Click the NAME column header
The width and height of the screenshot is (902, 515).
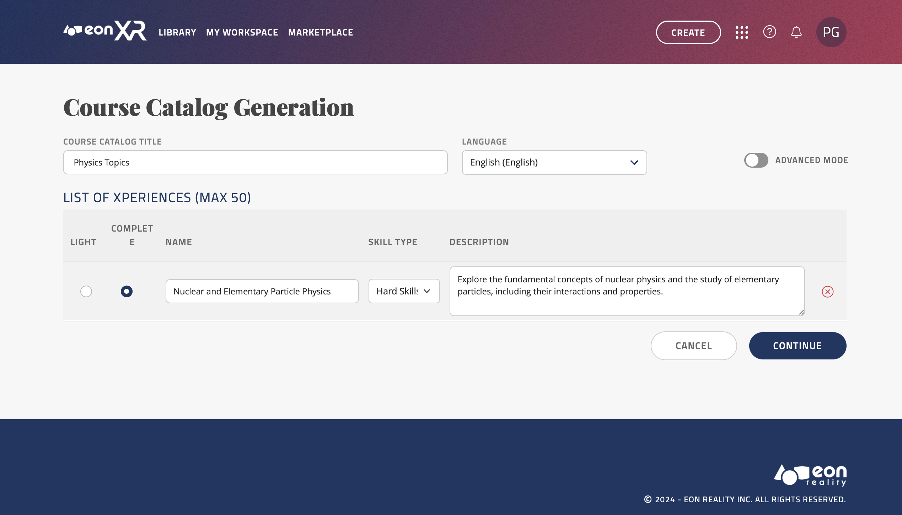coord(179,242)
